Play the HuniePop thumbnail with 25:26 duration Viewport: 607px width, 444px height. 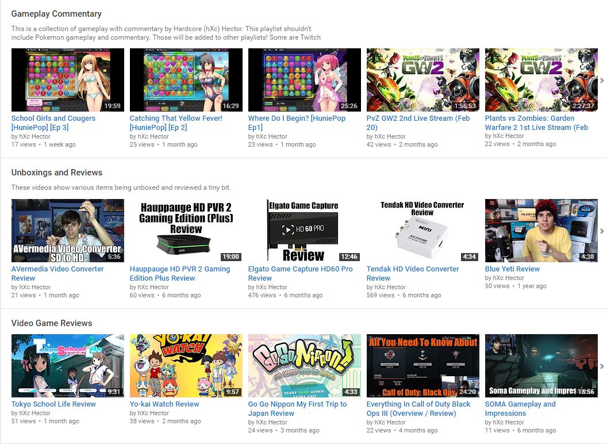coord(305,80)
